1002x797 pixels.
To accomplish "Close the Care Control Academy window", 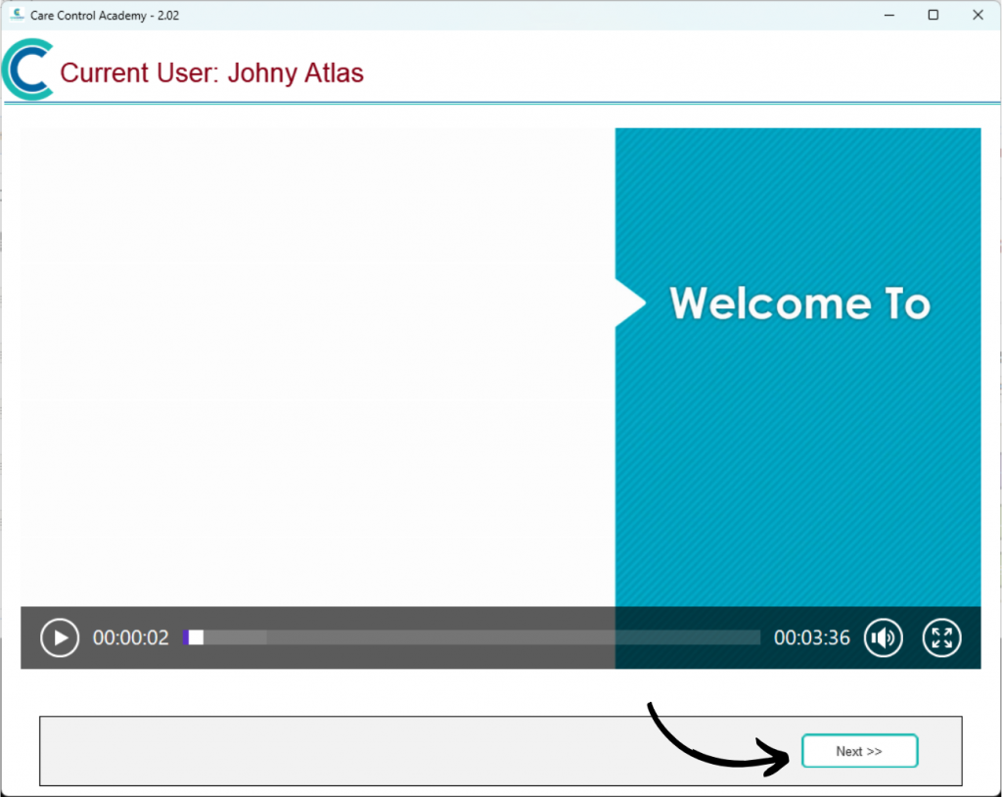I will (978, 15).
